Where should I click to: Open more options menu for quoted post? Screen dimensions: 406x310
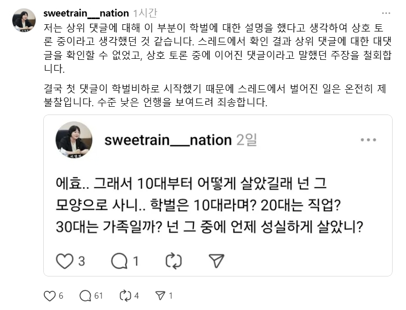[x=368, y=140]
